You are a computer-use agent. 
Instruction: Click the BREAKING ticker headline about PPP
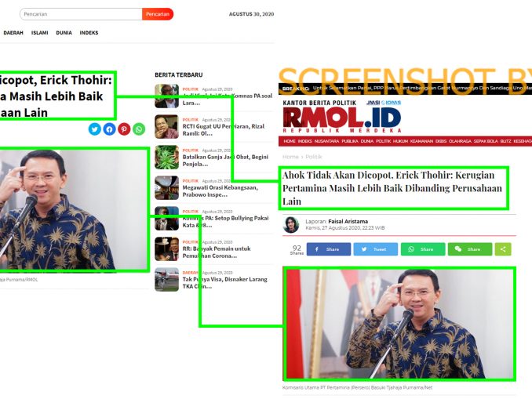422,88
